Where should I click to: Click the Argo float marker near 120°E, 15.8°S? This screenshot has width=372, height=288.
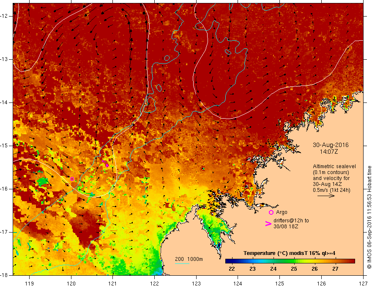[x=72, y=179]
